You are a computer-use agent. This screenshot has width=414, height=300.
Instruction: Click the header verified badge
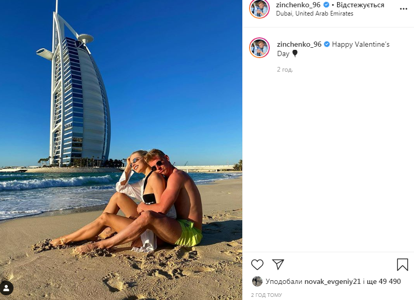coord(326,5)
